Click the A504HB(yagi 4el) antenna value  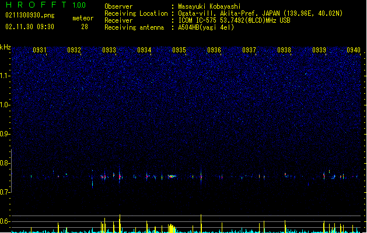206,27
